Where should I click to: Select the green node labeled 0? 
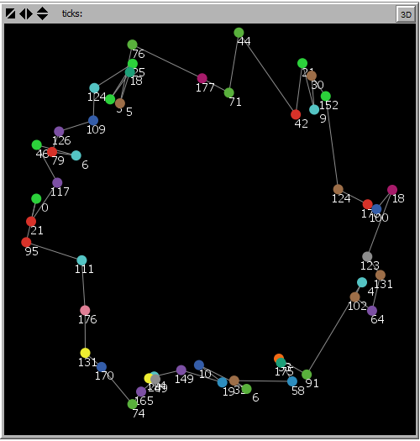[36, 198]
